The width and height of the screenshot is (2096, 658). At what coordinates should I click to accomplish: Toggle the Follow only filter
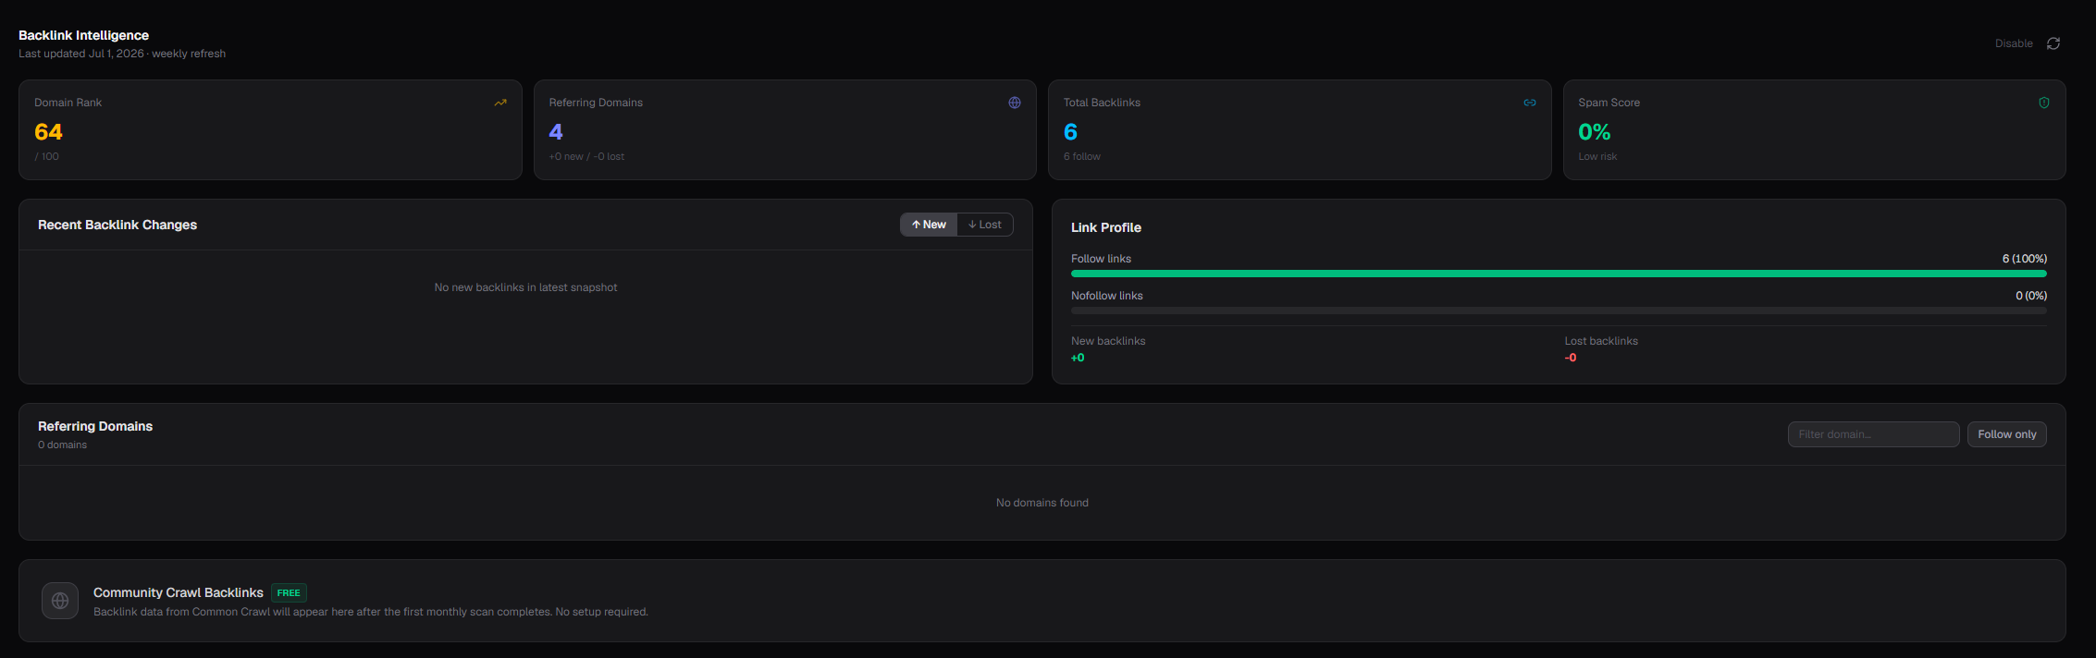2007,434
